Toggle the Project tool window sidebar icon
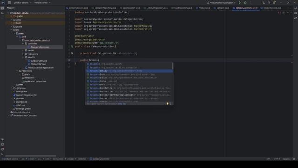The height and width of the screenshot is (168, 298). [2, 8]
